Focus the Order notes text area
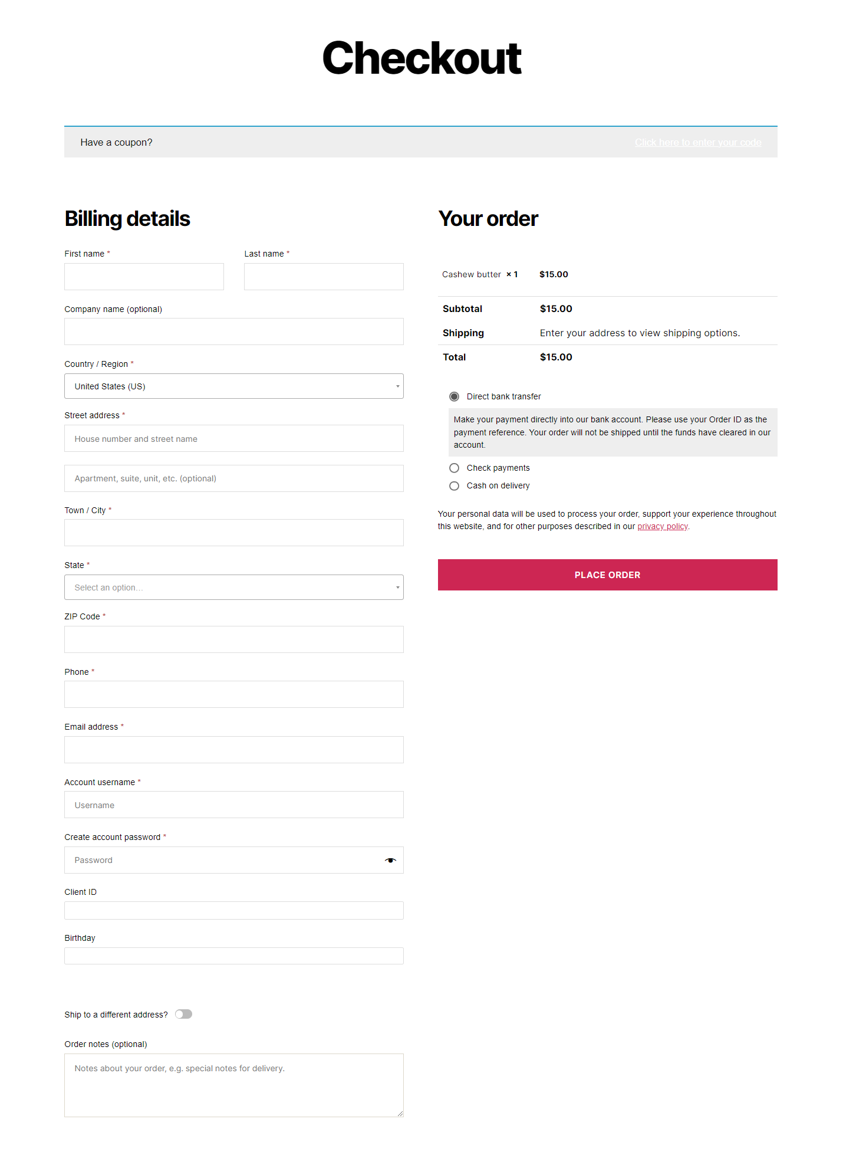The height and width of the screenshot is (1165, 843). click(234, 1085)
